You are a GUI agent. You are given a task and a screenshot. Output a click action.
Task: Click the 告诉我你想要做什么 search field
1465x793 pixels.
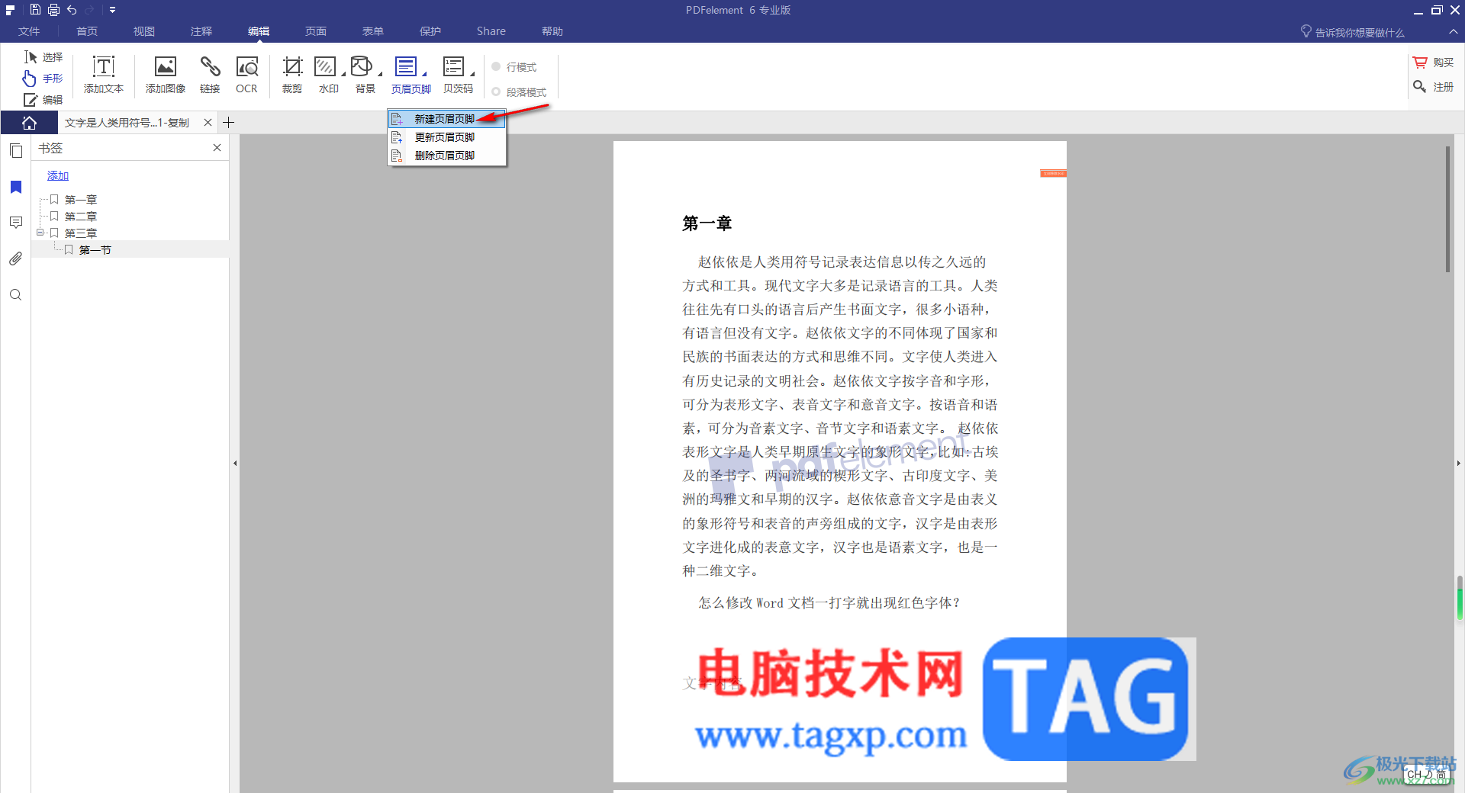[1352, 32]
